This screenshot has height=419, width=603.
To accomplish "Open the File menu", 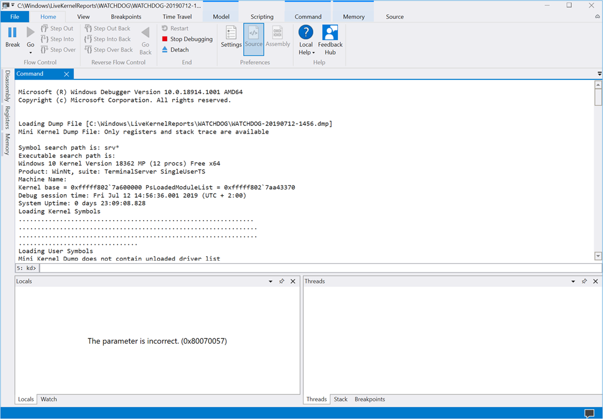I will (x=15, y=16).
